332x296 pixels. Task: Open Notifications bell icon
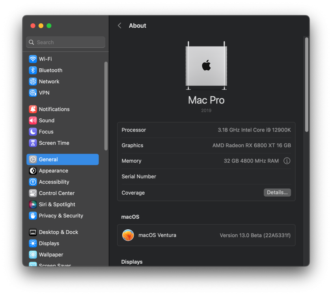(33, 109)
